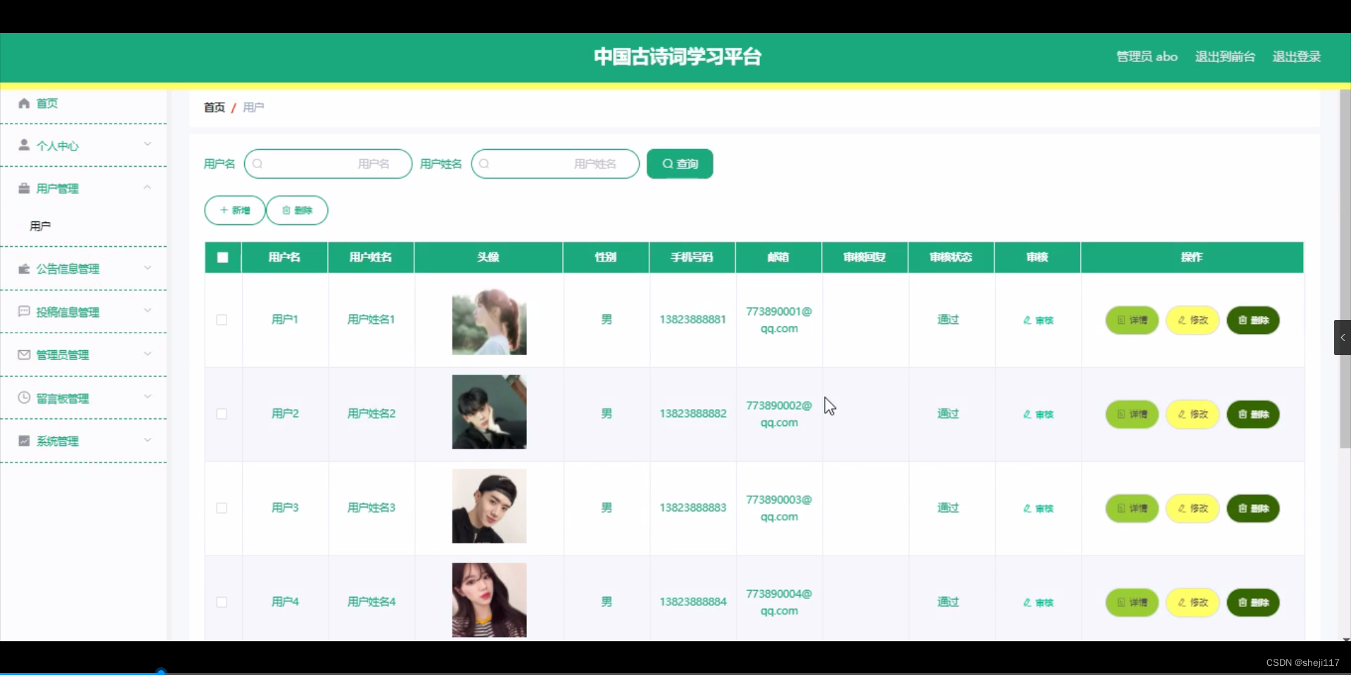This screenshot has width=1351, height=675.
Task: Toggle the select-all checkbox in table header
Action: click(222, 257)
